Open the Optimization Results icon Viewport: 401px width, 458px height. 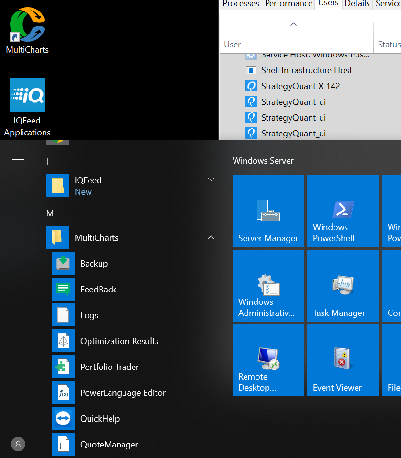[x=63, y=341]
